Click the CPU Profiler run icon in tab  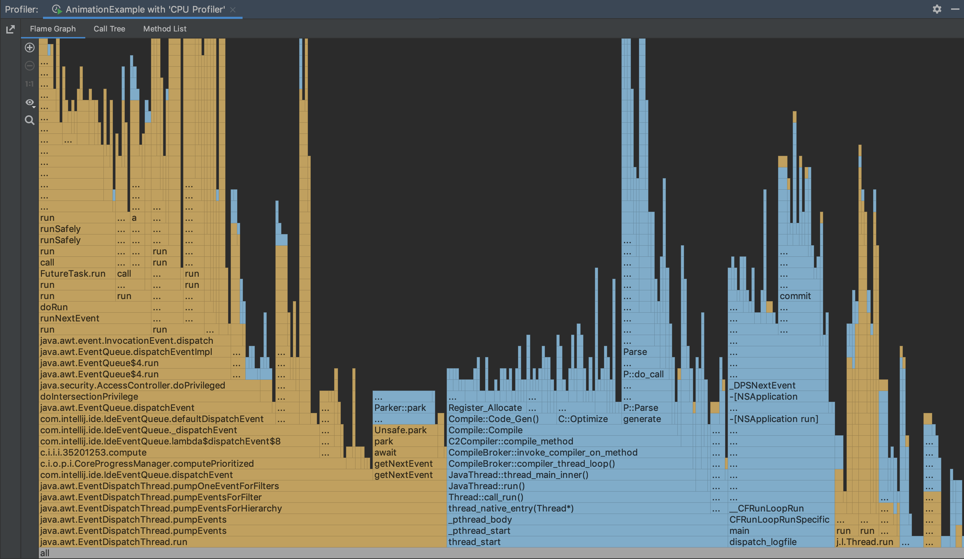pos(57,9)
